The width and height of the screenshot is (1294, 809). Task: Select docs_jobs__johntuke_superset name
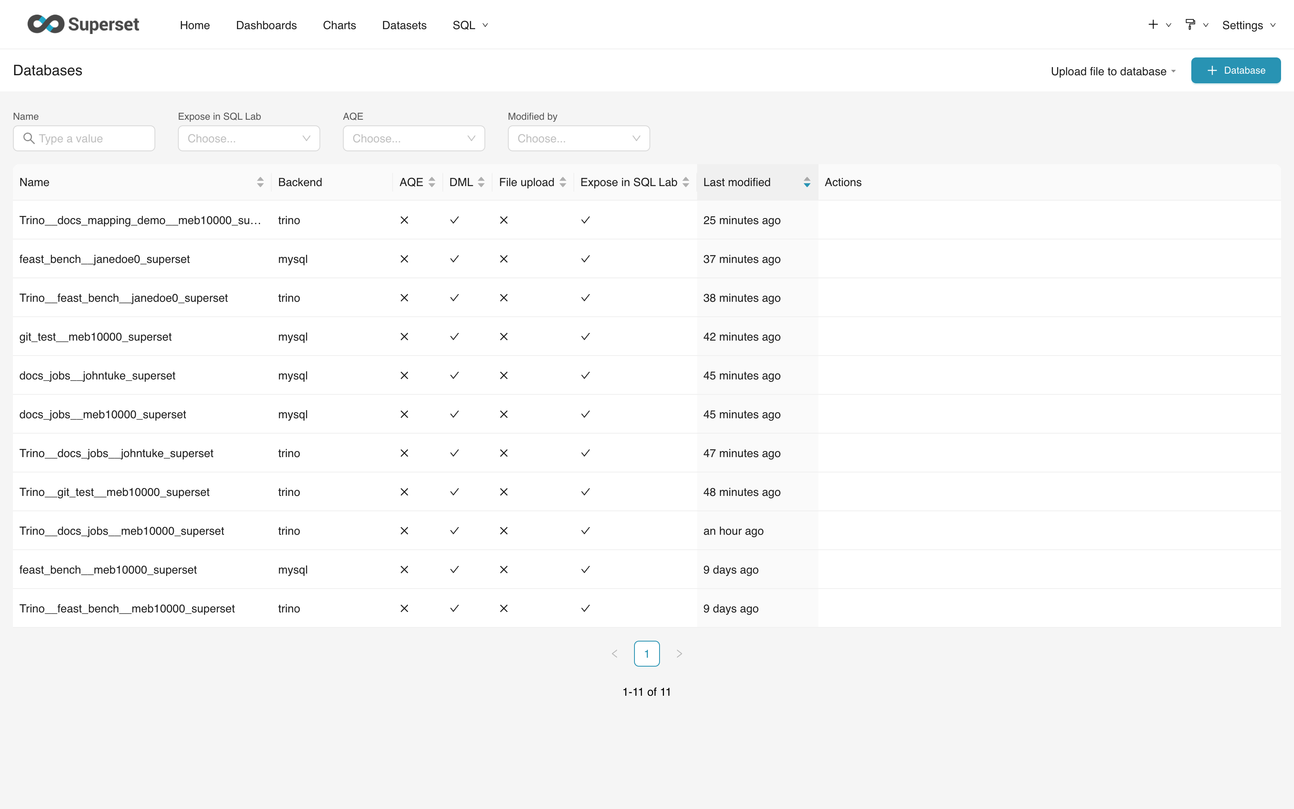97,376
